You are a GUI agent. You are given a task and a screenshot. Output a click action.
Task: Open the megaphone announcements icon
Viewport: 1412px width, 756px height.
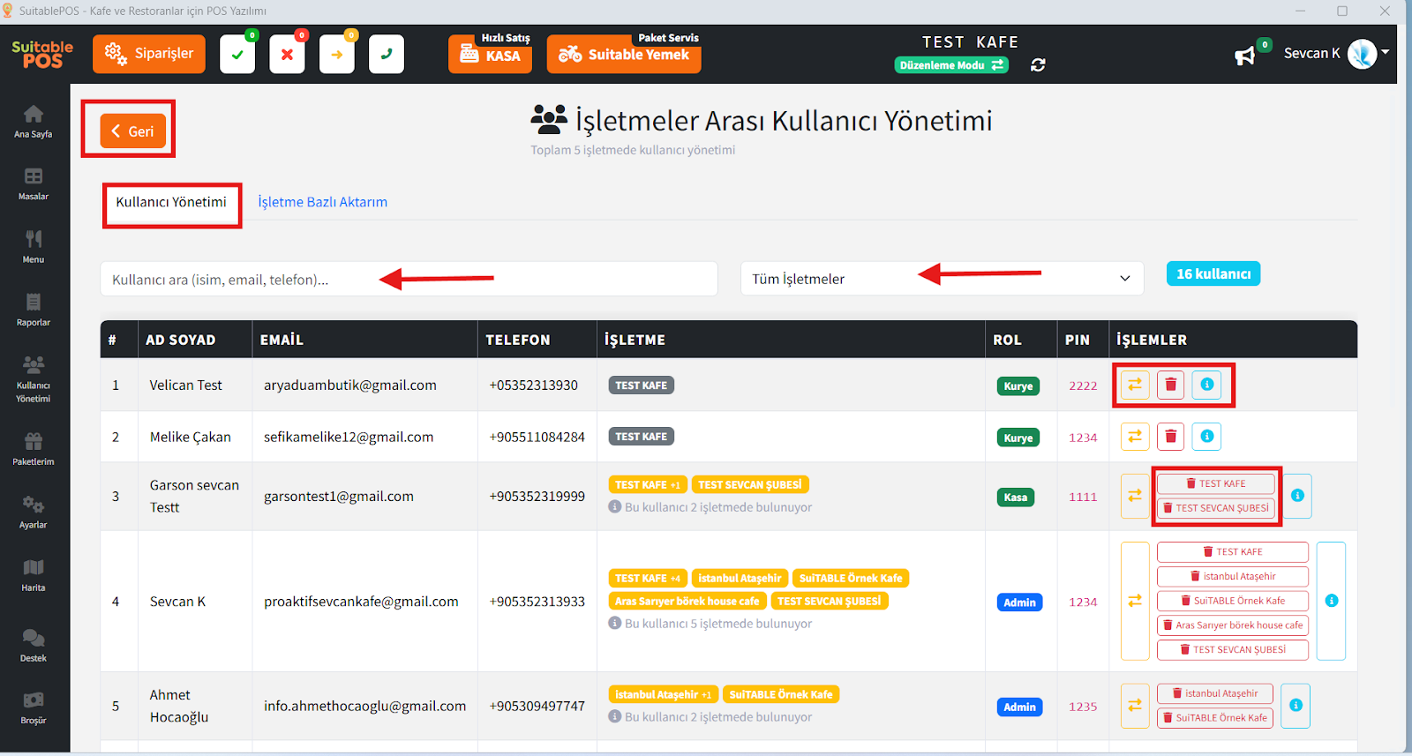1244,56
